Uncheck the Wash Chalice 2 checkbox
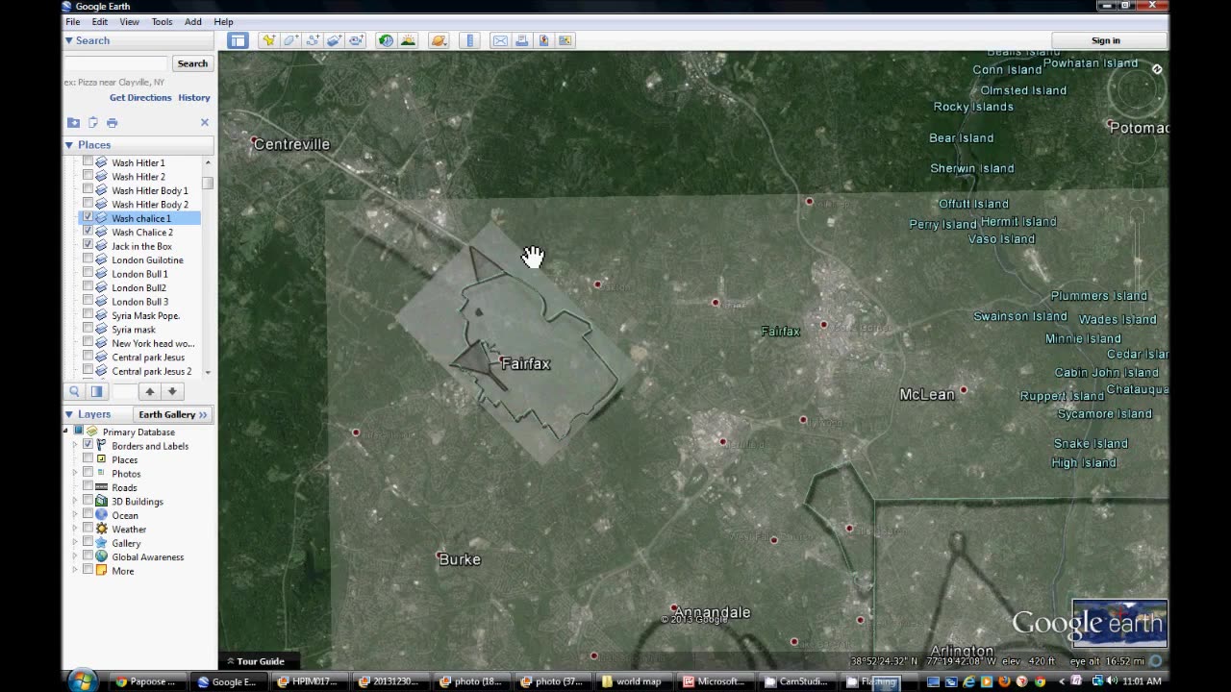Image resolution: width=1231 pixels, height=692 pixels. pyautogui.click(x=88, y=232)
